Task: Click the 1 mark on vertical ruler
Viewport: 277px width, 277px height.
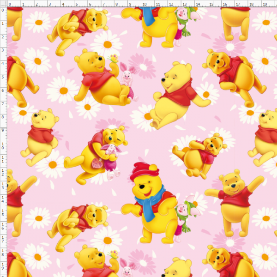Action: (x=3, y=24)
